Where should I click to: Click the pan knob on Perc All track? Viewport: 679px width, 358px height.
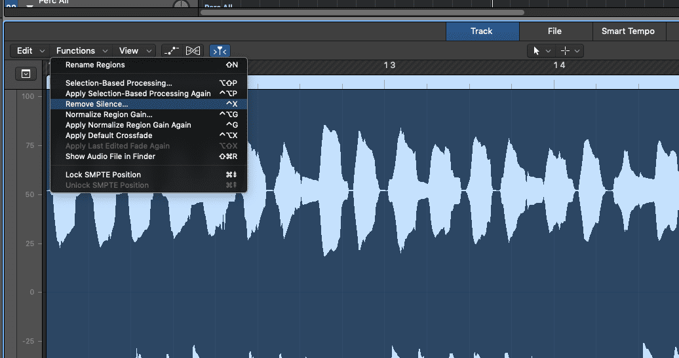[x=181, y=4]
